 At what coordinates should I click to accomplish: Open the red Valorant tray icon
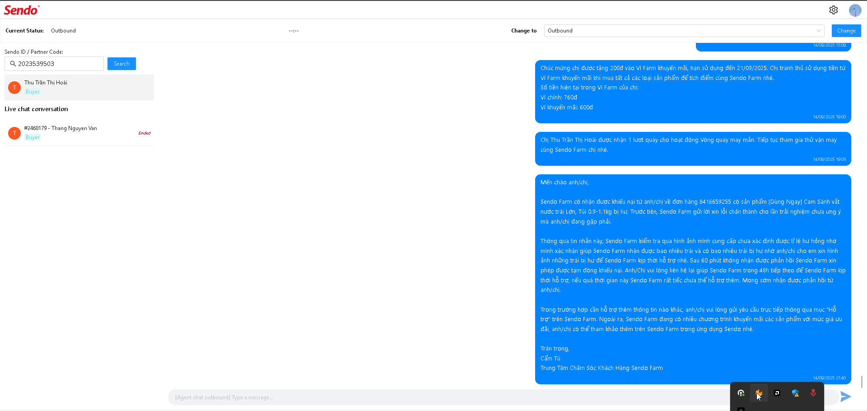pyautogui.click(x=813, y=393)
